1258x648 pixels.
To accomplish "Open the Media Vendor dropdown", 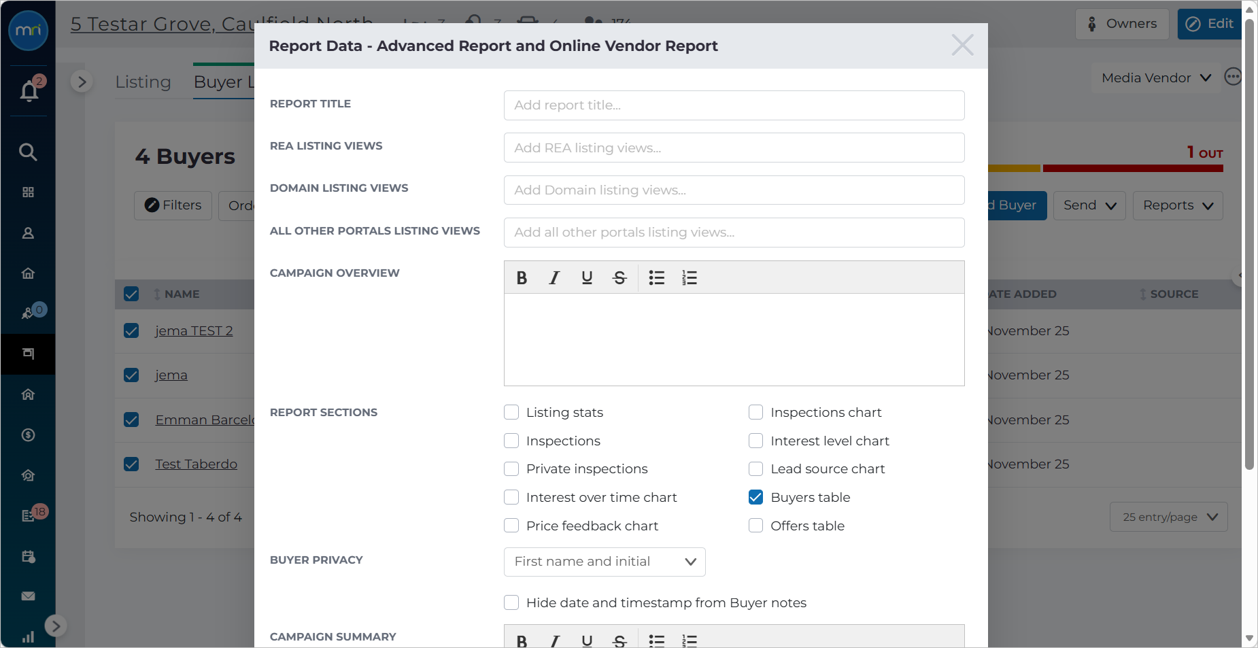I will (x=1156, y=78).
